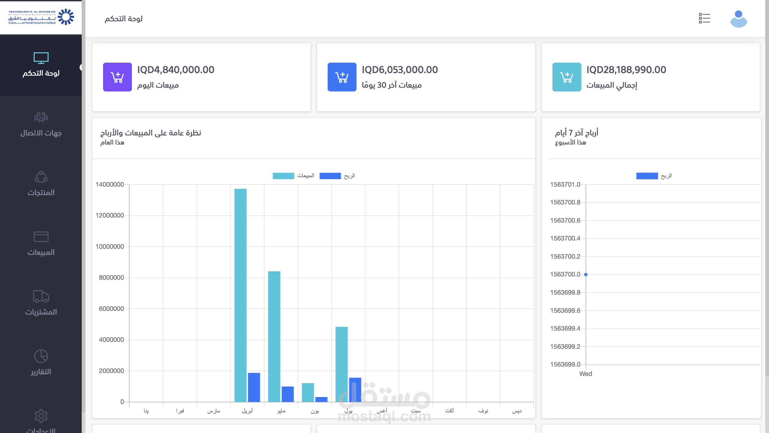The height and width of the screenshot is (433, 769).
Task: Click the لوحة التحكم page title in header
Action: (124, 19)
